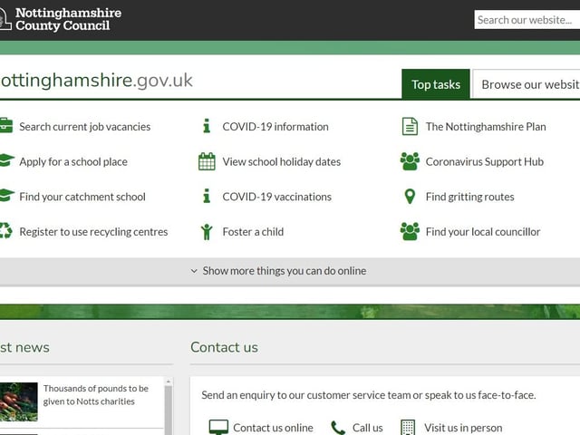580x435 pixels.
Task: Click the Nottinghamshire County Council logo
Action: click(x=61, y=19)
